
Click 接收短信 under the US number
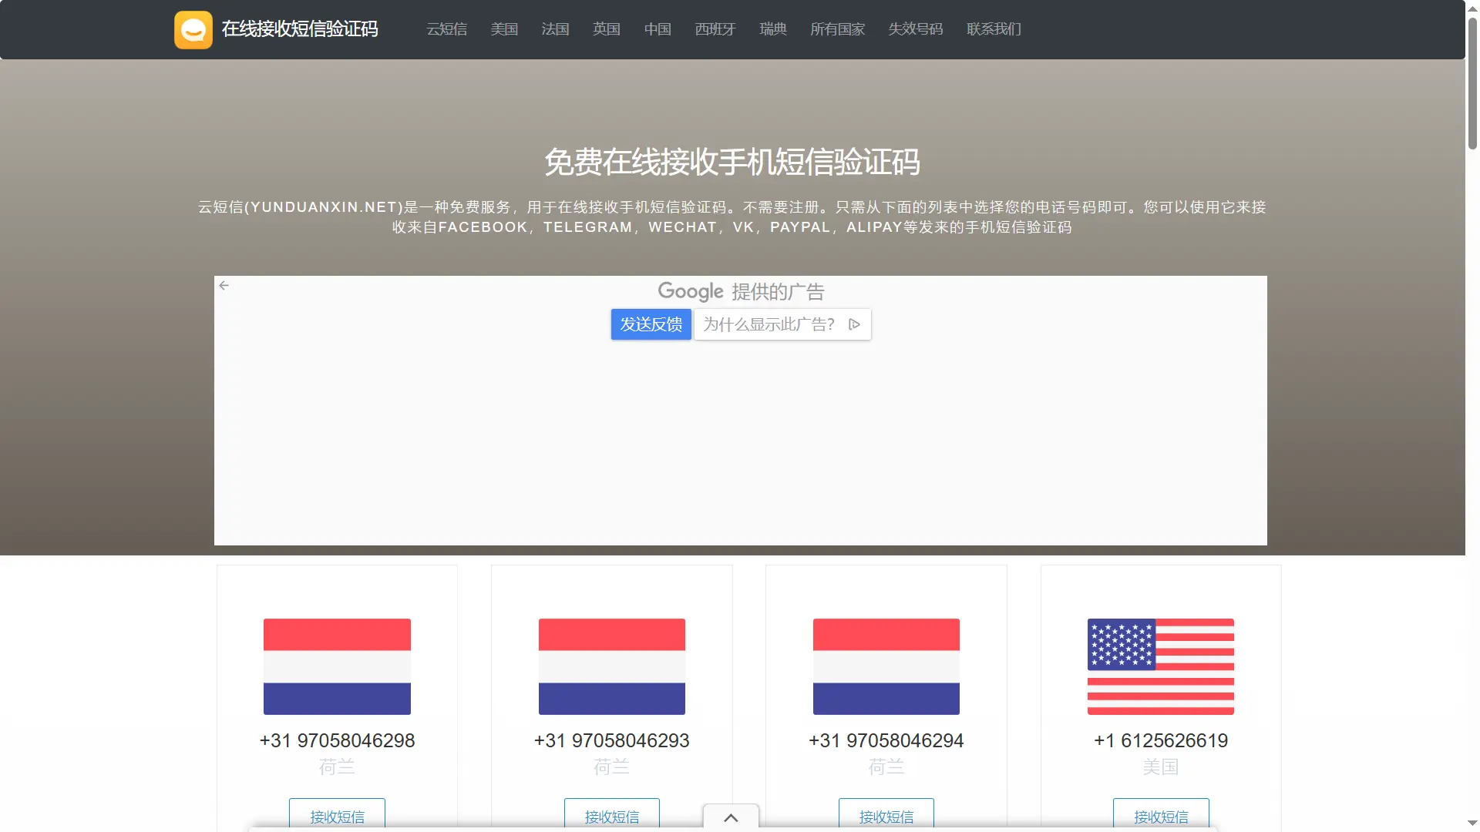[x=1160, y=817]
